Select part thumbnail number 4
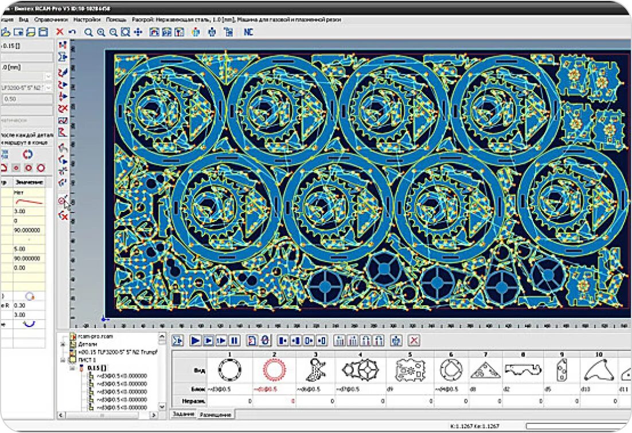This screenshot has width=632, height=433. click(360, 369)
